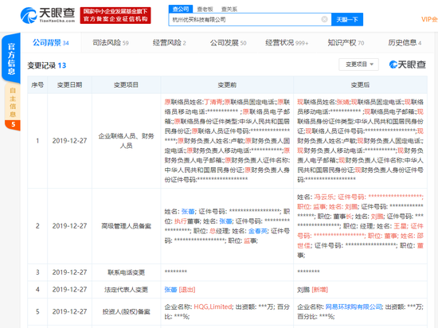Screen dimensions: 438x328
Task: Open the 公司发展 50 tab
Action: point(229,43)
